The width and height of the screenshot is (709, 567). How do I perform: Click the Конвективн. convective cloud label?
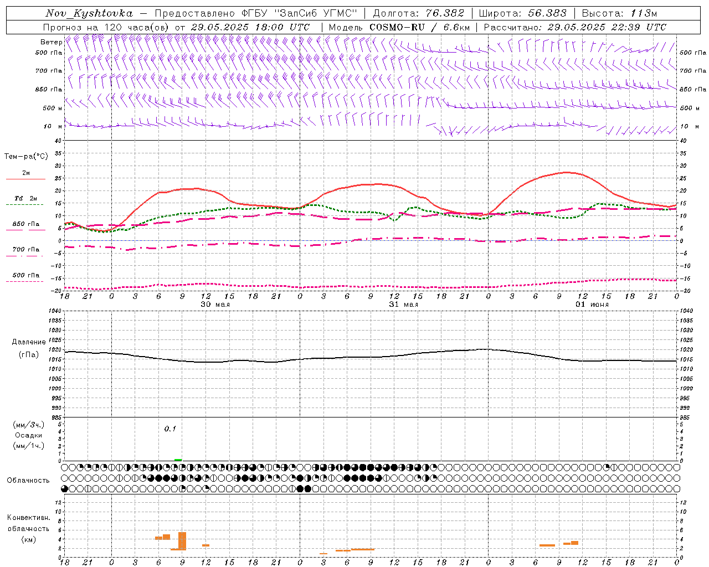[28, 518]
